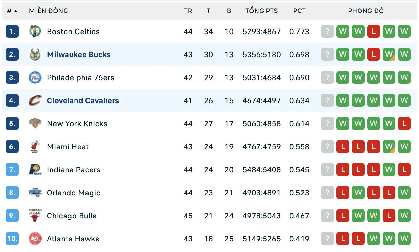
Task: Open the Milwaukee Bucks team link
Action: [x=79, y=55]
